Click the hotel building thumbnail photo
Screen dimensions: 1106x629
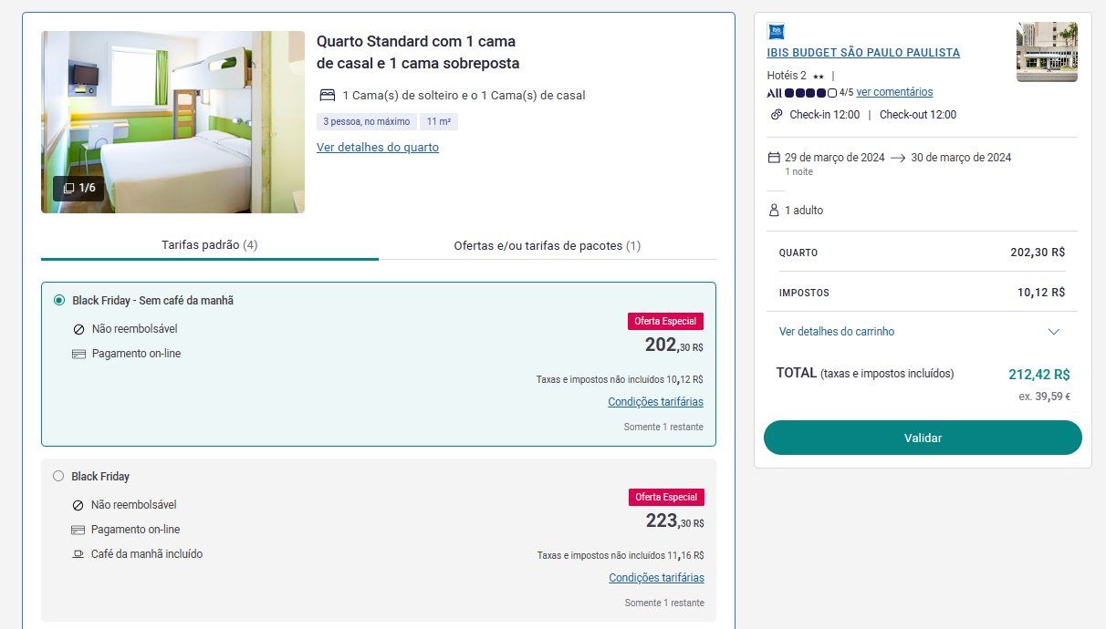(x=1047, y=52)
